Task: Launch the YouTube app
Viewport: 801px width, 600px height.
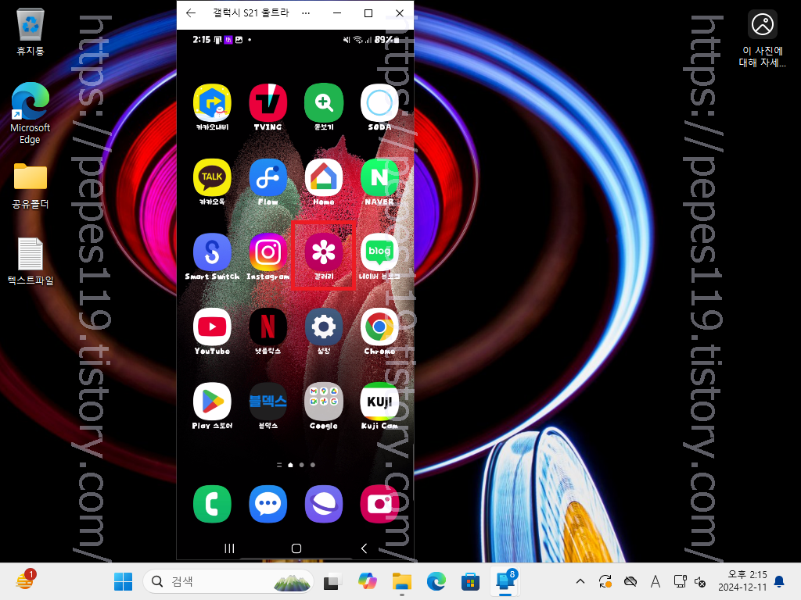Action: tap(212, 327)
